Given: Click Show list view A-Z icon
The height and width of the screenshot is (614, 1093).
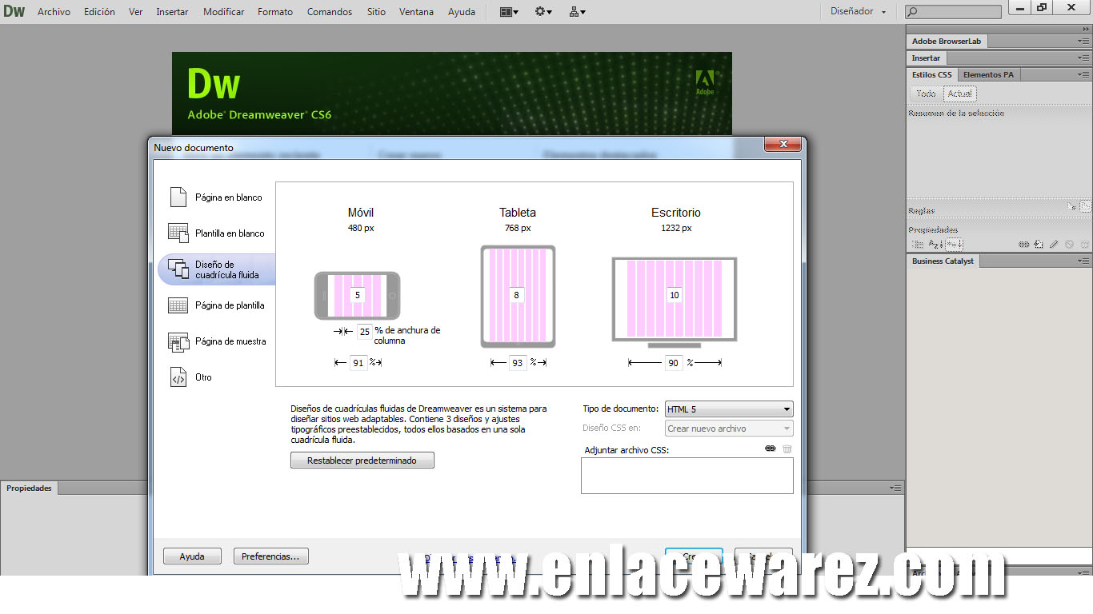Looking at the screenshot, I should pyautogui.click(x=935, y=244).
